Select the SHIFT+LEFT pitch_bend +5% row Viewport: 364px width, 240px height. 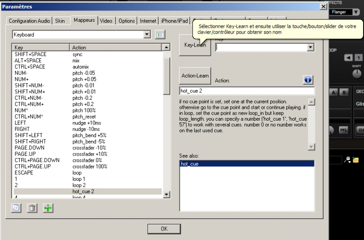point(87,135)
